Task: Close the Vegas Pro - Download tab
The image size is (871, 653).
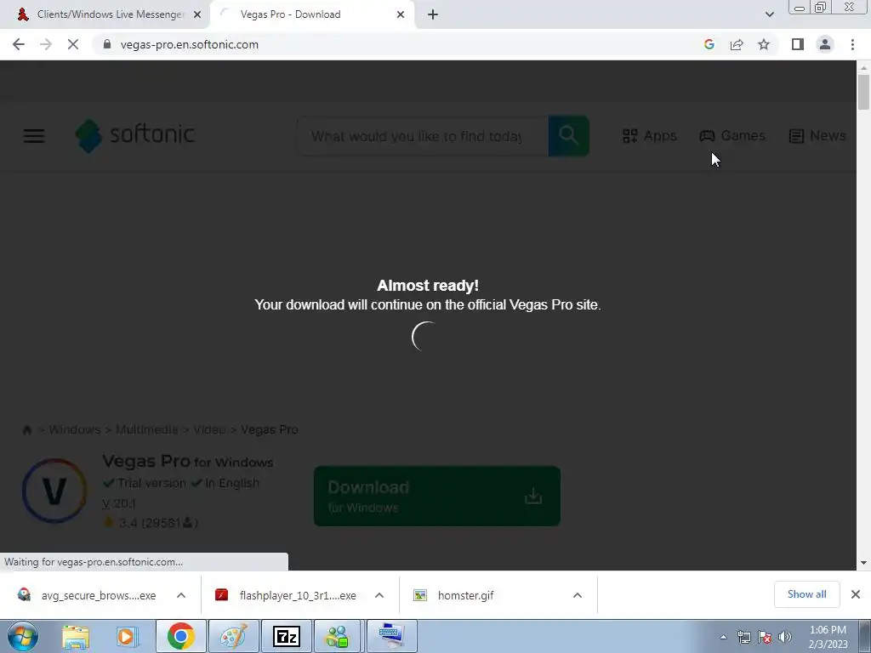Action: coord(401,14)
